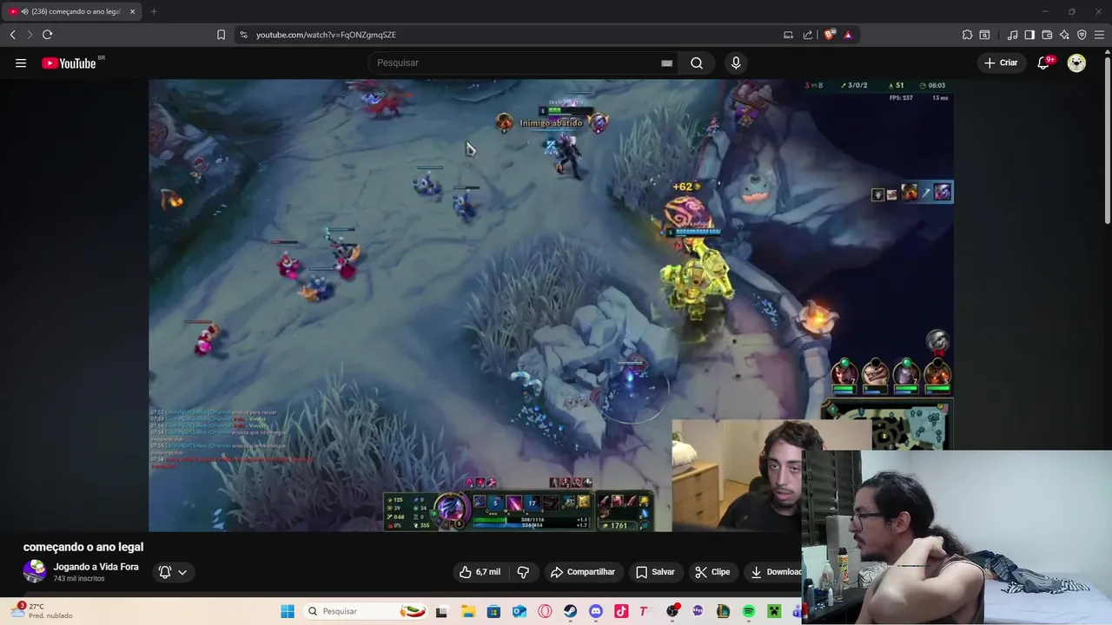Open the on-screen keyboard in search box

[666, 62]
